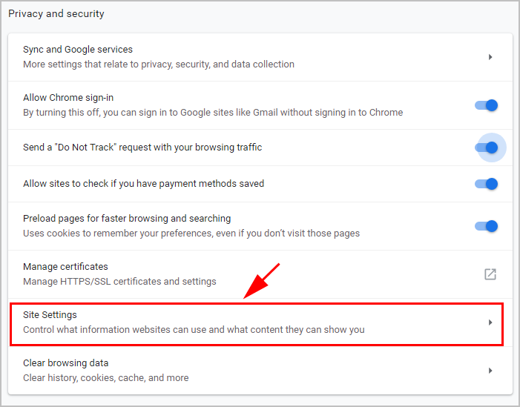The image size is (520, 407).
Task: Switch off Preload pages toggle
Action: click(487, 226)
